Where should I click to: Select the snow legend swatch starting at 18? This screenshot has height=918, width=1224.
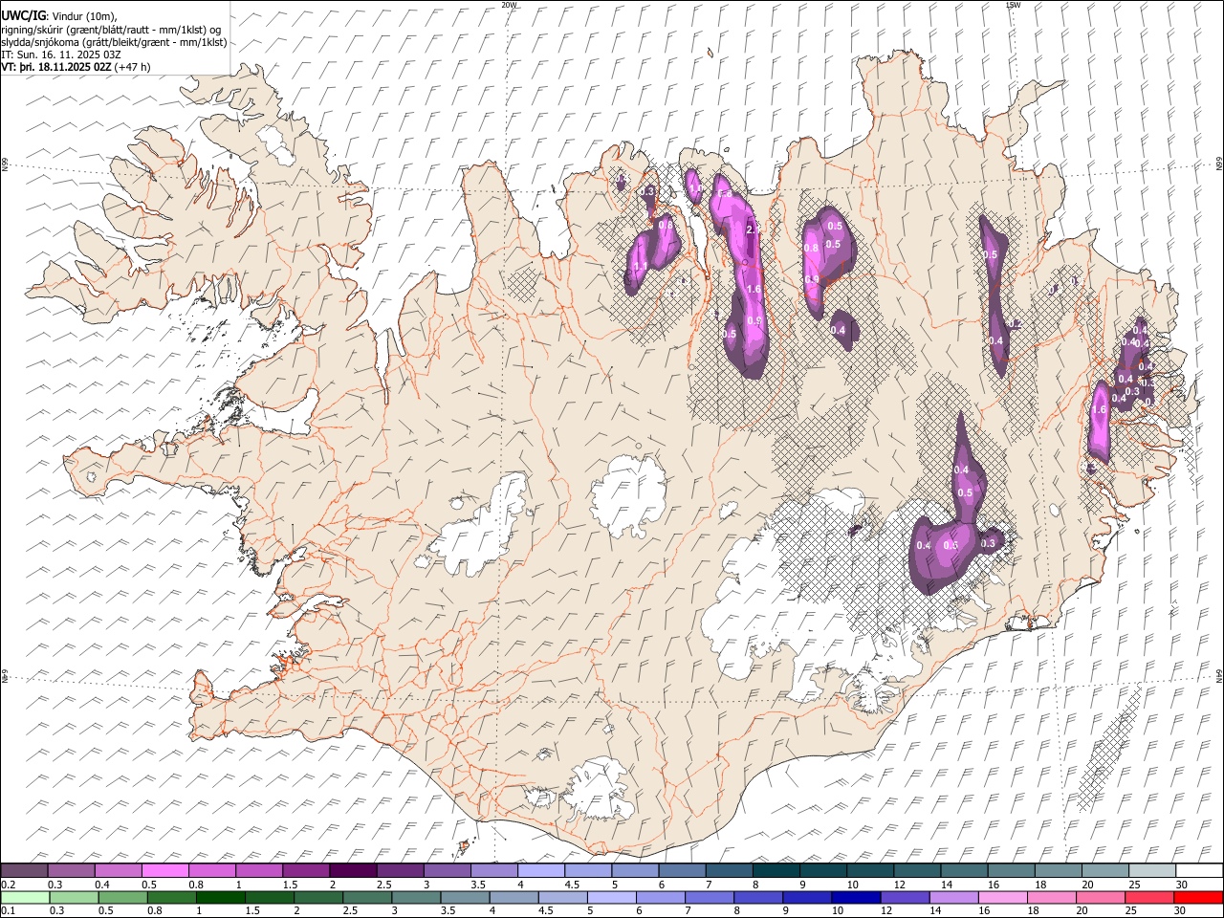pyautogui.click(x=1059, y=870)
